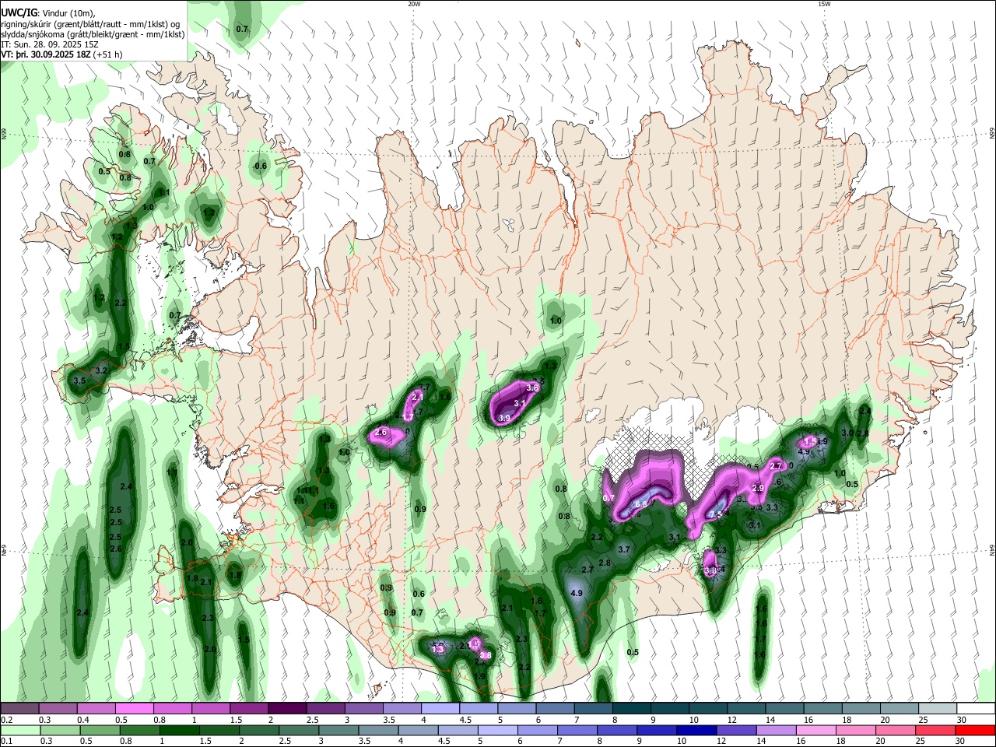Viewport: 996px width, 747px height.
Task: Click the 3.2 value on western peninsula
Action: point(100,371)
